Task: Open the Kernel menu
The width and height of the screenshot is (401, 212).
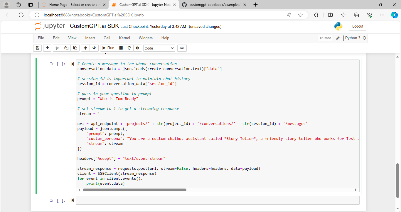Action: click(124, 38)
